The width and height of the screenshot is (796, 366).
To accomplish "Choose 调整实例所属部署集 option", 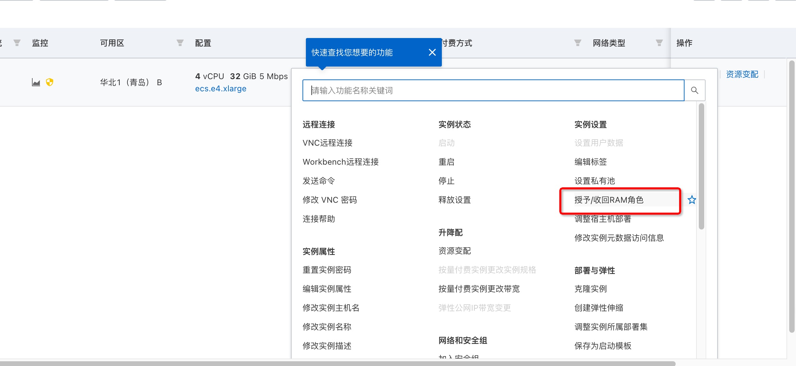I will [611, 327].
